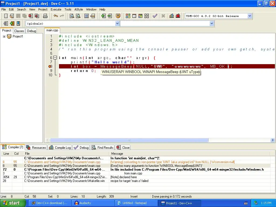Open Project Options with the shield icon
The height and width of the screenshot is (207, 276).
(118, 16)
